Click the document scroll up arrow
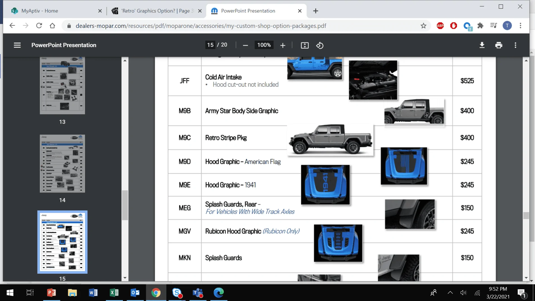Image resolution: width=535 pixels, height=301 pixels. tap(526, 61)
